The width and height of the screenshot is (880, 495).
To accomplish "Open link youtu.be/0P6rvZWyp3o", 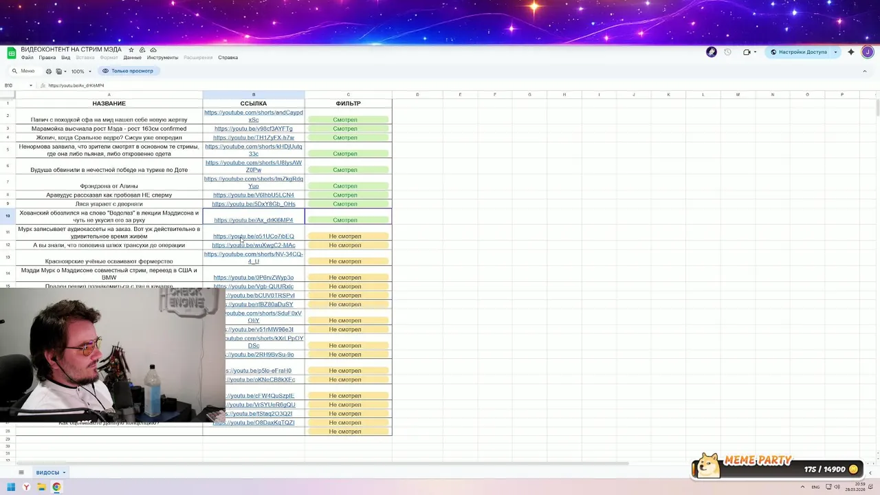I will pos(254,278).
